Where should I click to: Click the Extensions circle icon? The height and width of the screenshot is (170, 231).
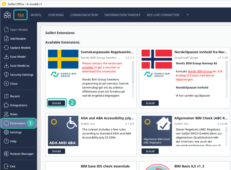pyautogui.click(x=6, y=123)
